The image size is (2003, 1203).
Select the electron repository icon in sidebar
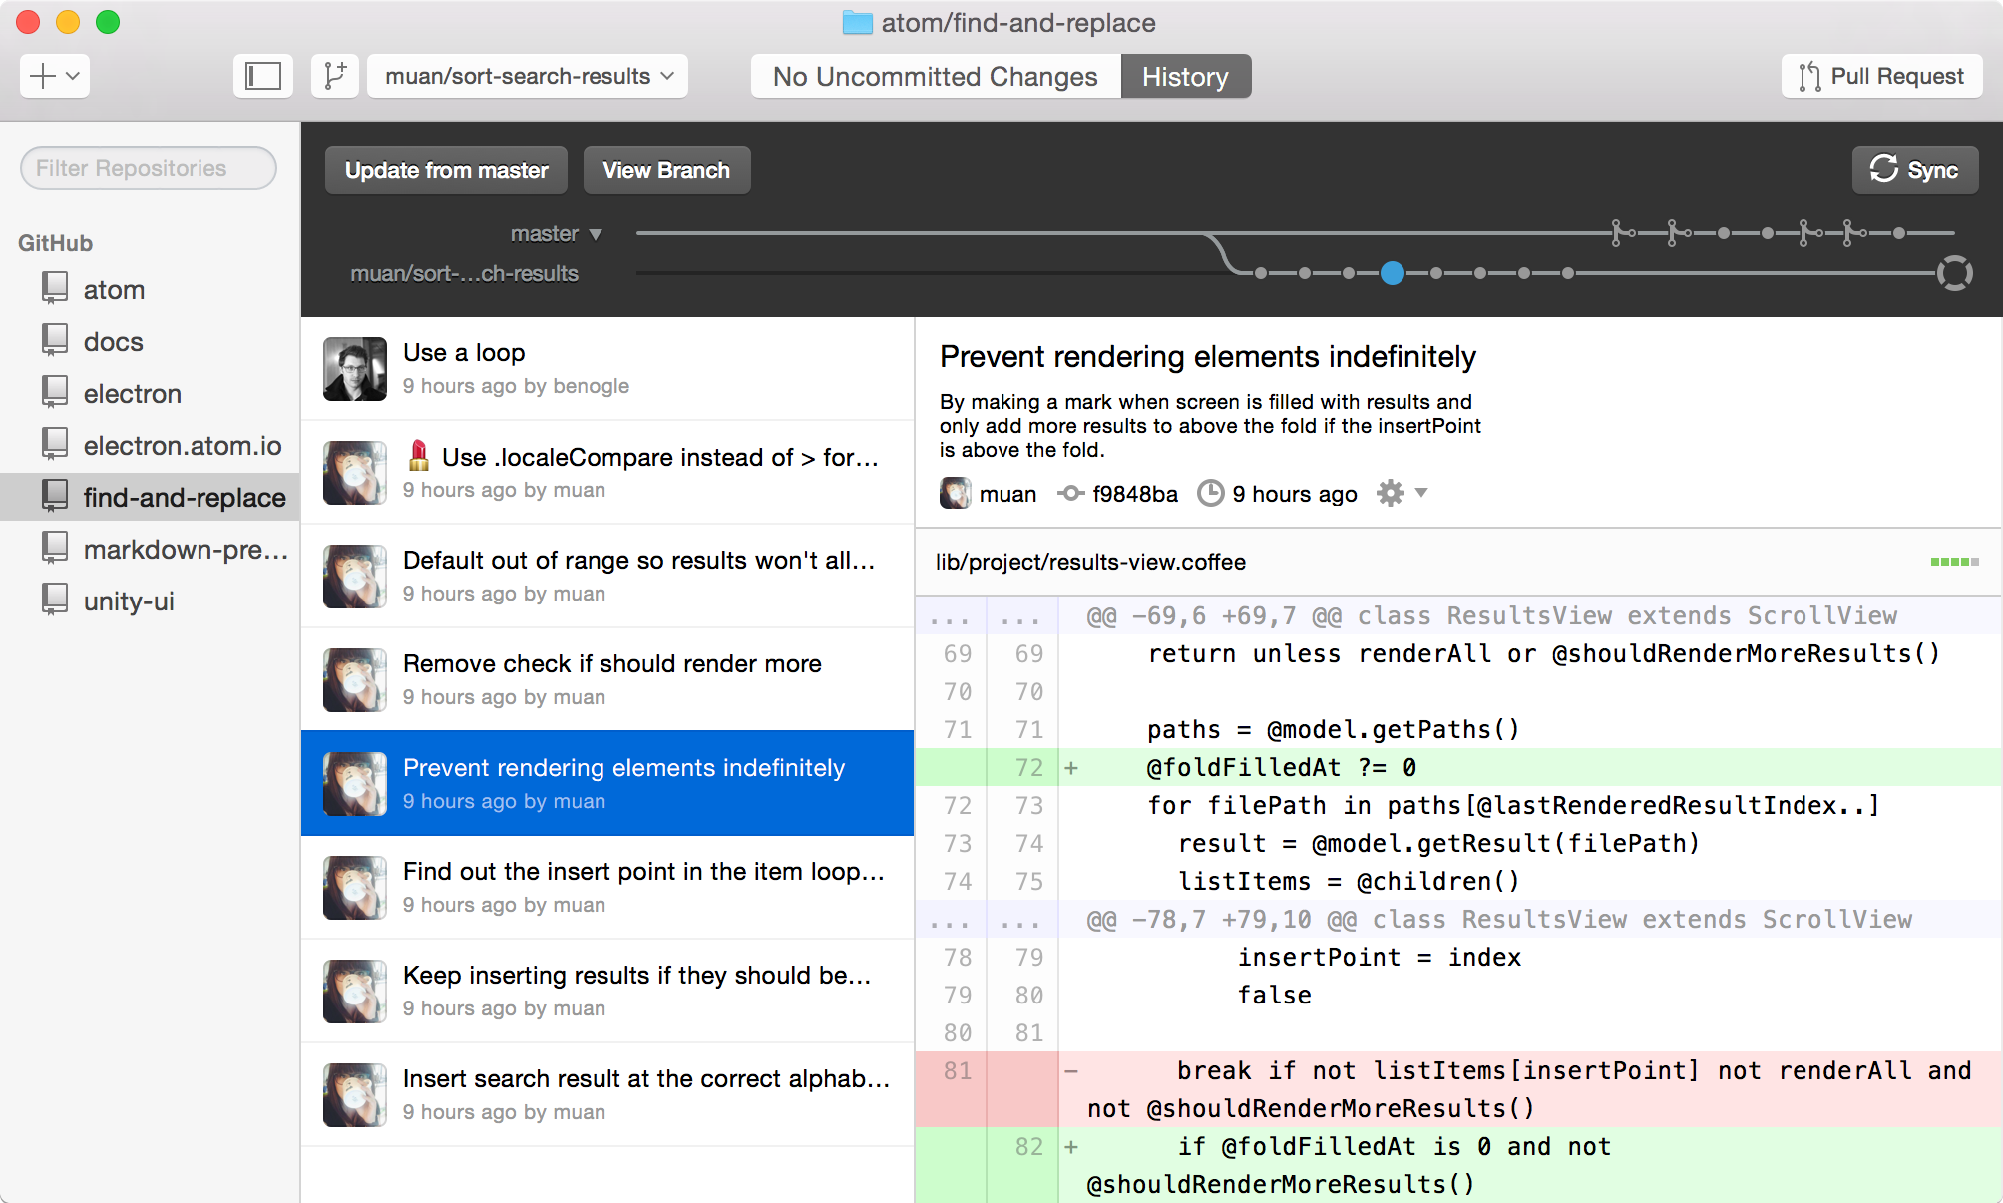(x=55, y=391)
